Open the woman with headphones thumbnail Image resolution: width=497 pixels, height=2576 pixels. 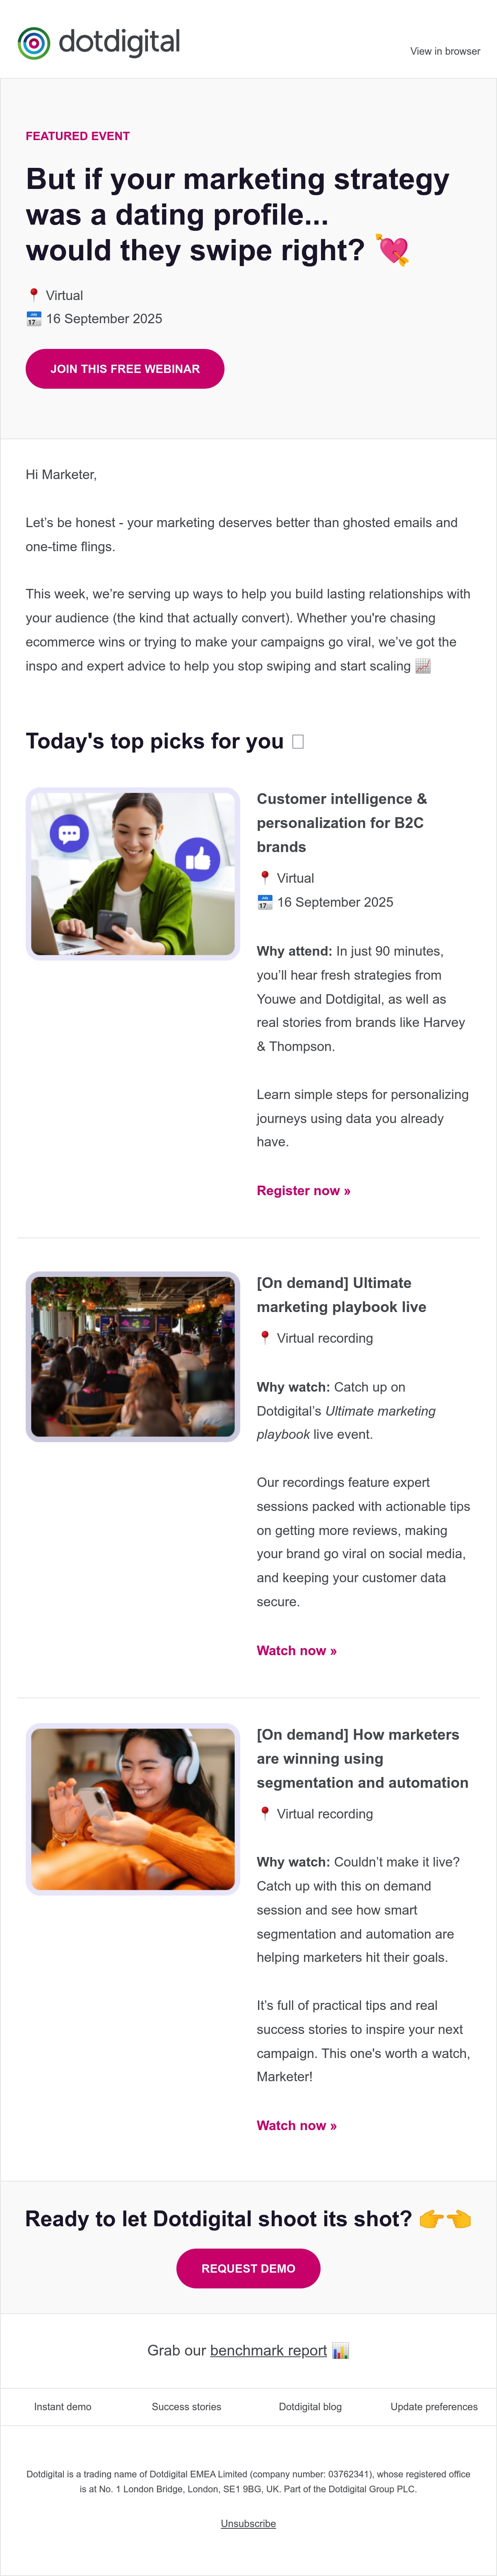(133, 1809)
